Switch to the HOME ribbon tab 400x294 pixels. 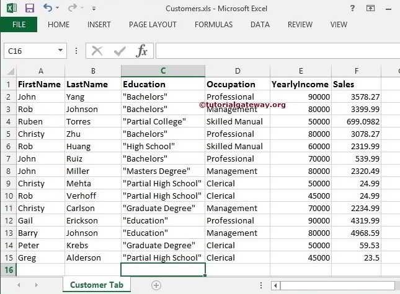point(59,24)
